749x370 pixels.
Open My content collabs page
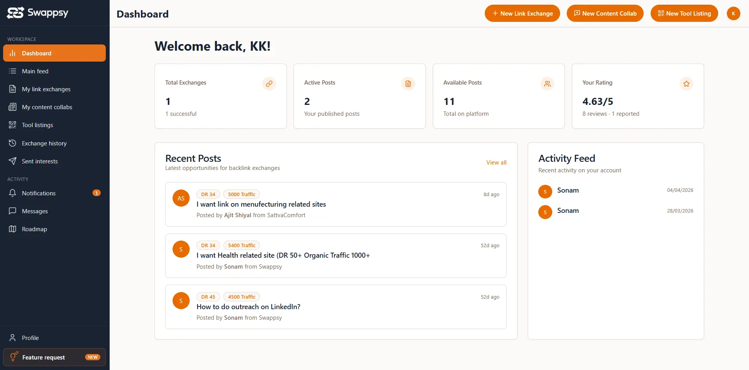[x=54, y=107]
